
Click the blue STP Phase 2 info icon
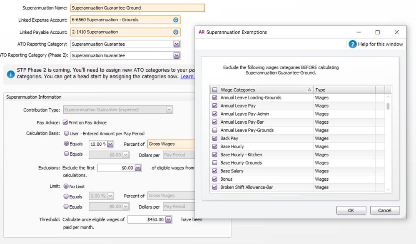pyautogui.click(x=11, y=74)
